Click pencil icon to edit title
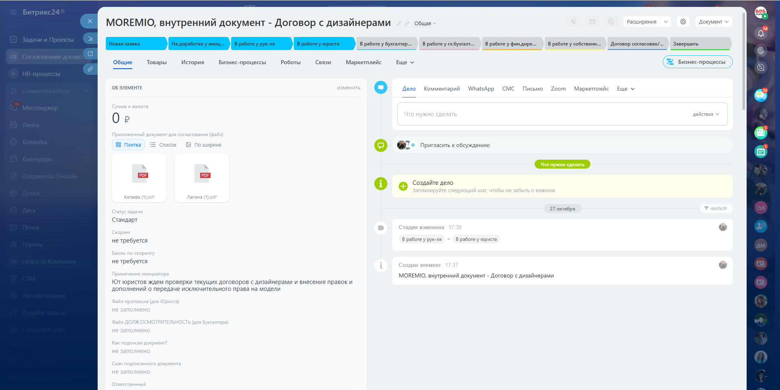The image size is (780, 390). click(399, 24)
